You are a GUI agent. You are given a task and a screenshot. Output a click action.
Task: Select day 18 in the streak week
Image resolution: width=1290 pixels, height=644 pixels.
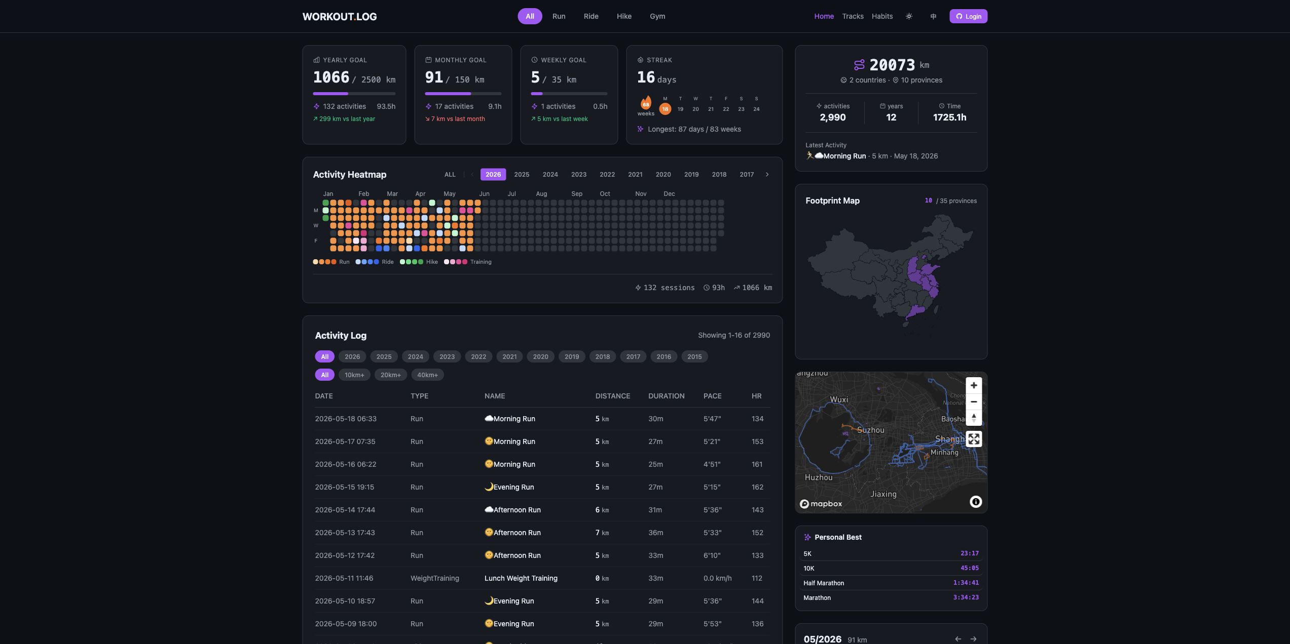point(665,109)
